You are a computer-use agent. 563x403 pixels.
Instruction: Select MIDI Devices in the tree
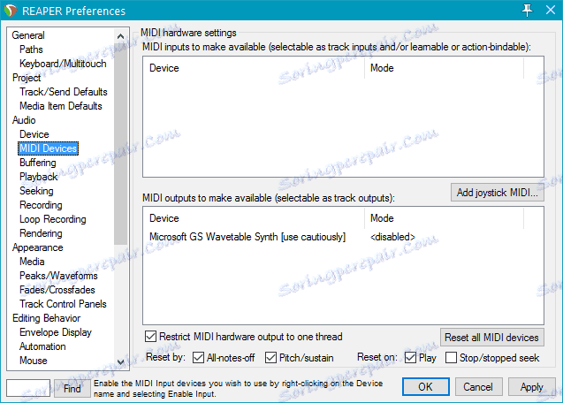(x=48, y=148)
